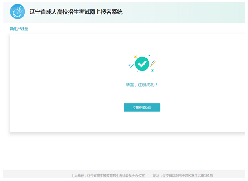The width and height of the screenshot is (248, 181).
Task: Click the 辽宁省成人高校招生考试网上报名系统 title
Action: 76,12
